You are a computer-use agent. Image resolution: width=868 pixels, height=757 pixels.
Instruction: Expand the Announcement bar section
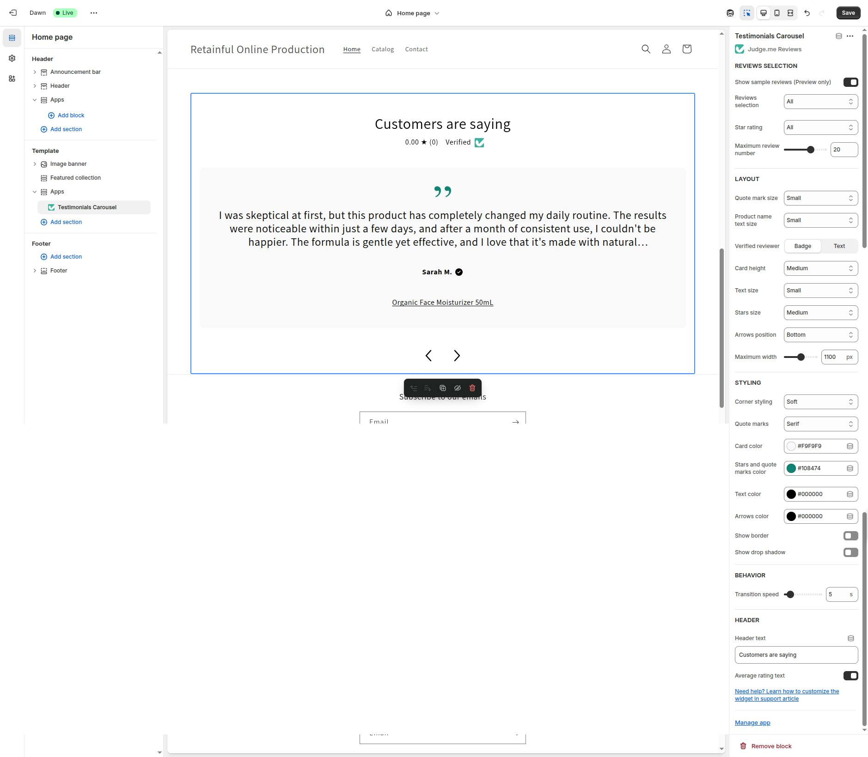point(35,72)
